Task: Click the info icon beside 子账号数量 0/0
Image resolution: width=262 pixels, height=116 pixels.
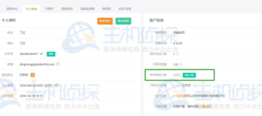Action: click(181, 65)
